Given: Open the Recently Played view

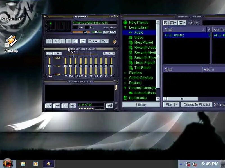Looking at the screenshot, I should tap(145, 58).
